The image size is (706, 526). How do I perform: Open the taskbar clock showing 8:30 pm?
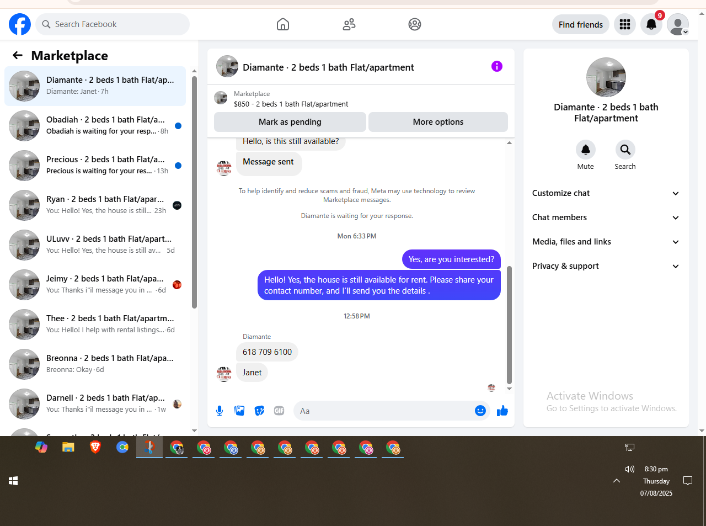tap(656, 481)
